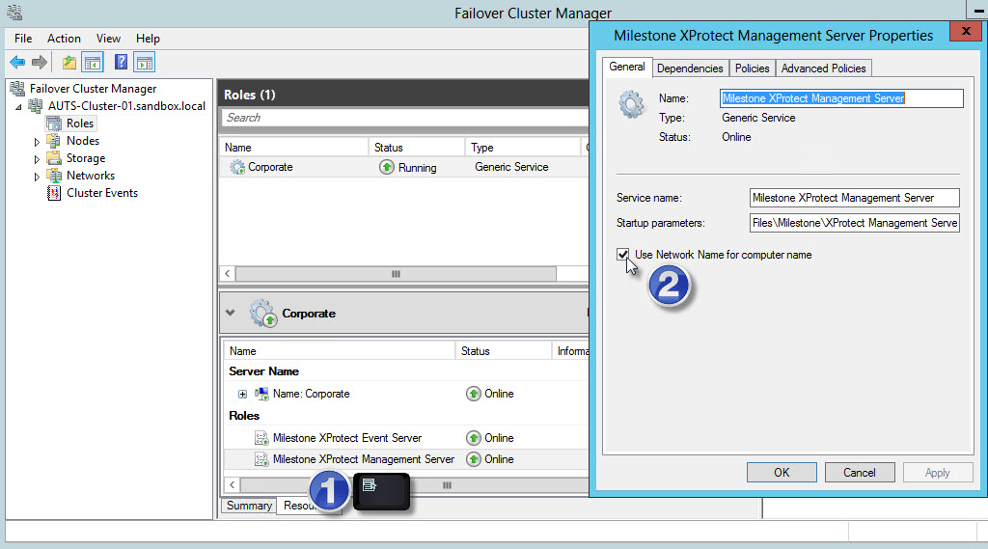Click the green Running status icon
Screen dimensions: 988x549
[x=387, y=167]
